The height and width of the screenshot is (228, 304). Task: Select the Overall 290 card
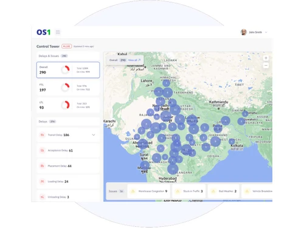(x=68, y=70)
